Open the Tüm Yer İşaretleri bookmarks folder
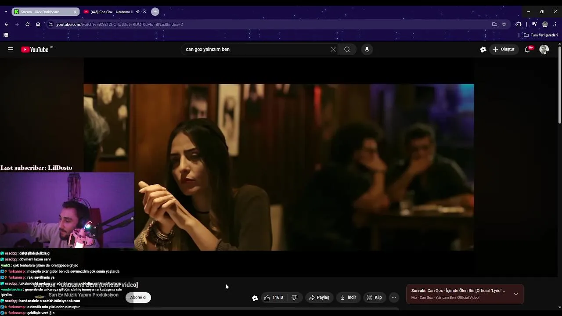The height and width of the screenshot is (316, 562). point(541,35)
